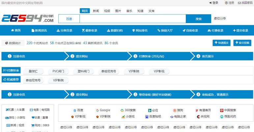254x132 pixels.
Task: Click the 付费快审 flag label
Action: [11, 70]
